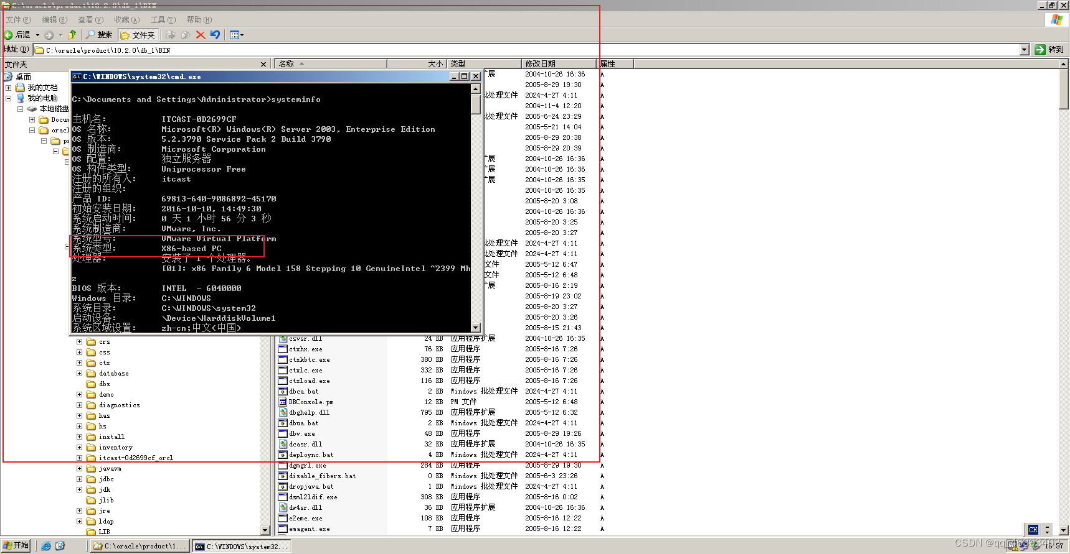
Task: Click the Copy To toolbar icon
Action: click(x=186, y=35)
